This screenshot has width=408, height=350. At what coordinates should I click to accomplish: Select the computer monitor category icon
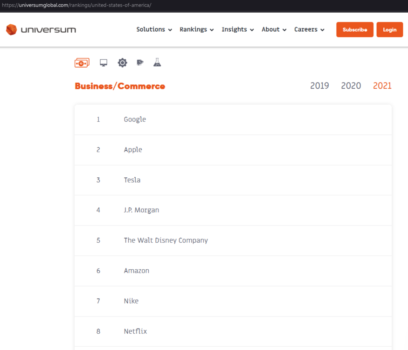(x=104, y=63)
